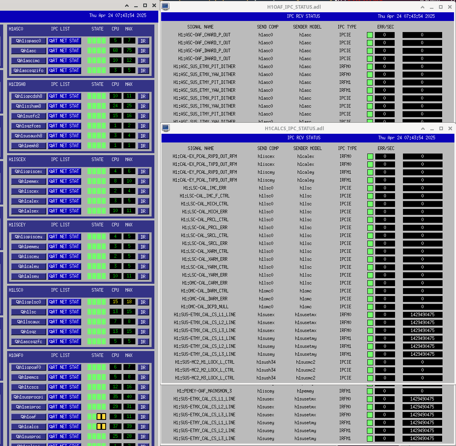Open h1ioplsc0 model display

pos(28,302)
